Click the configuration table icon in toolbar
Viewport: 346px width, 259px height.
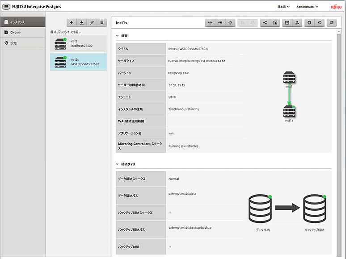287,23
